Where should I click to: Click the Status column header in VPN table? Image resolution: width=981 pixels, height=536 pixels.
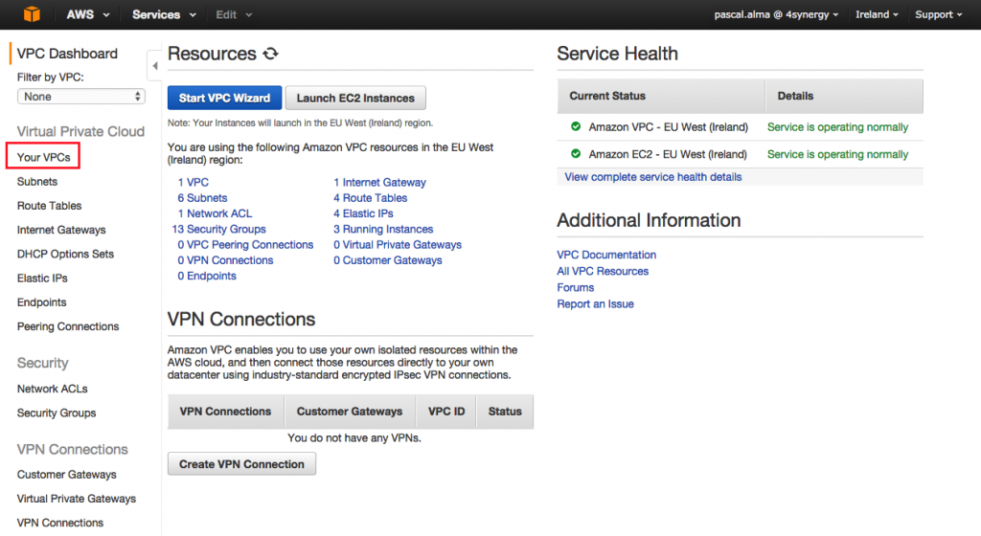505,412
